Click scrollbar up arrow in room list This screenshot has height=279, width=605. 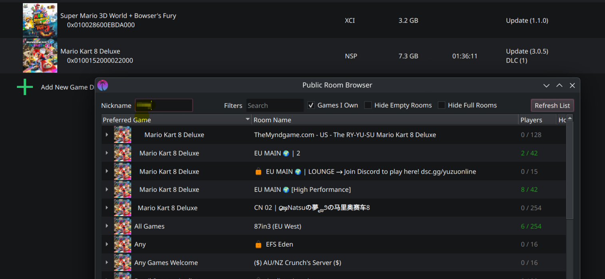tap(570, 118)
